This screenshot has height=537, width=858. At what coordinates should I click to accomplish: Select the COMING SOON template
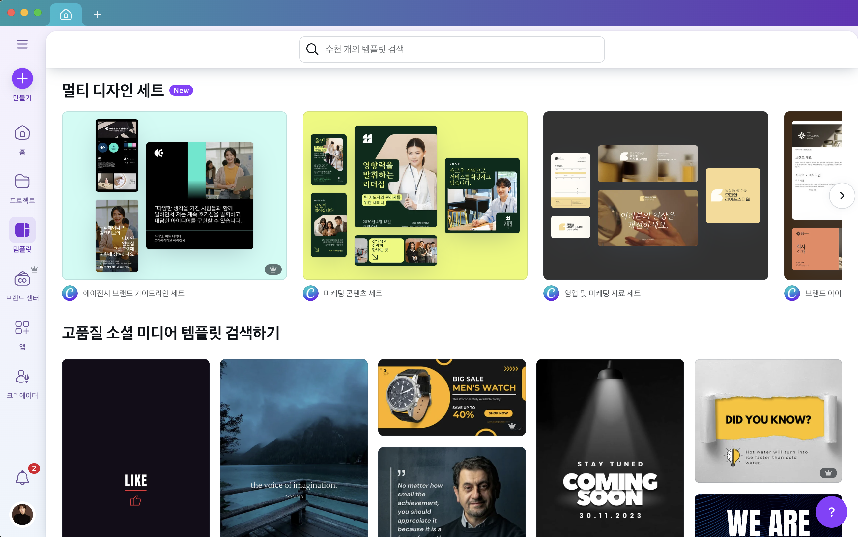point(610,447)
